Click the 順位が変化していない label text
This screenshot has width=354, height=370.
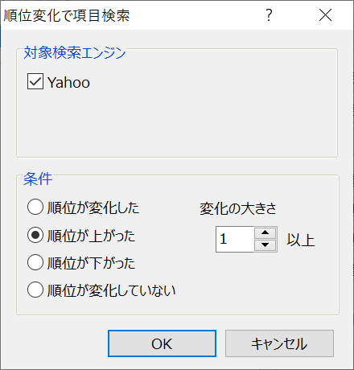(112, 290)
